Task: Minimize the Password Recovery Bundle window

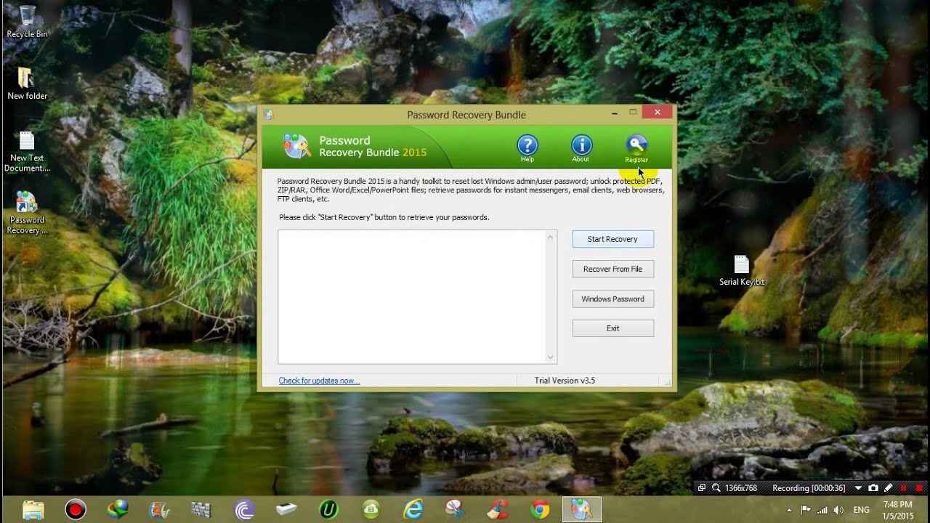Action: coord(615,113)
